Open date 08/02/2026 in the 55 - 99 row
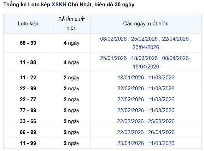 click(113, 39)
